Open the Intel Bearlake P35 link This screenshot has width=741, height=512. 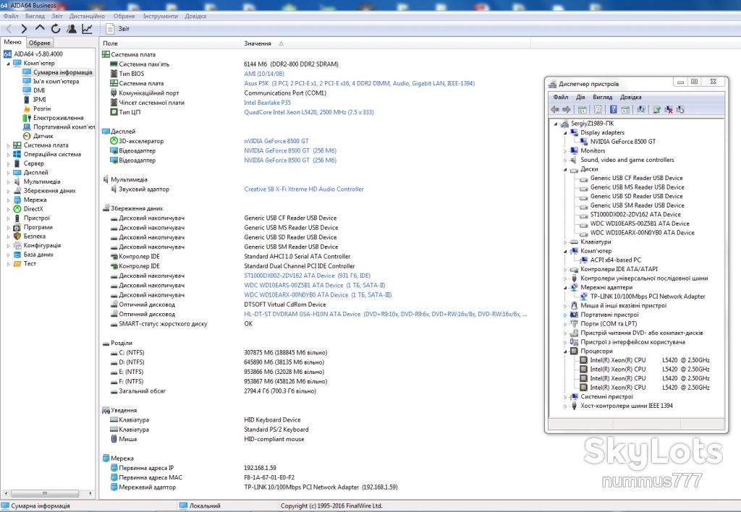(x=268, y=103)
